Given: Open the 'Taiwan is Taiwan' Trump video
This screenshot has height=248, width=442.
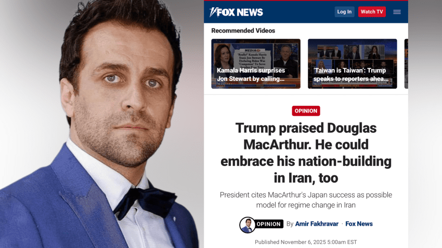Looking at the screenshot, I should pyautogui.click(x=353, y=64).
